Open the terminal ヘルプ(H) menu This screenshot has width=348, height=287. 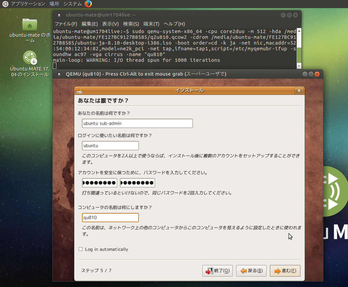(174, 24)
